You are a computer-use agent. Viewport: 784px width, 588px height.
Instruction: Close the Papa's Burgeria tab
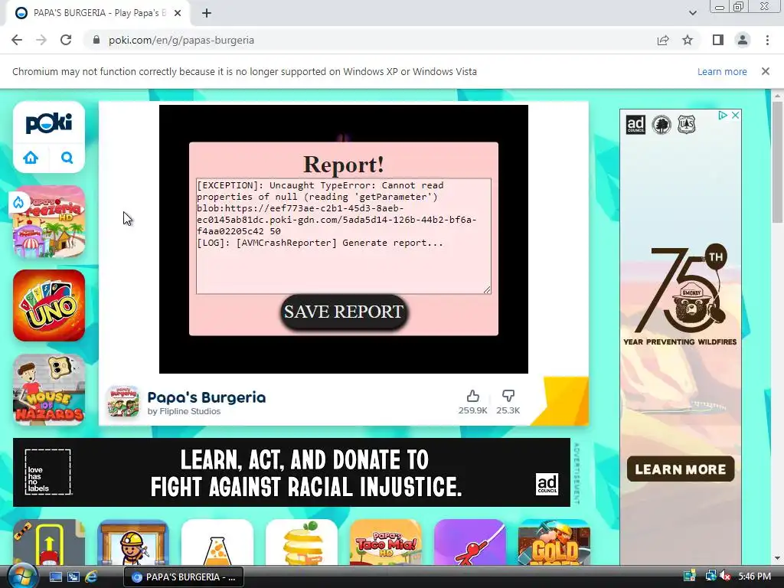point(178,13)
